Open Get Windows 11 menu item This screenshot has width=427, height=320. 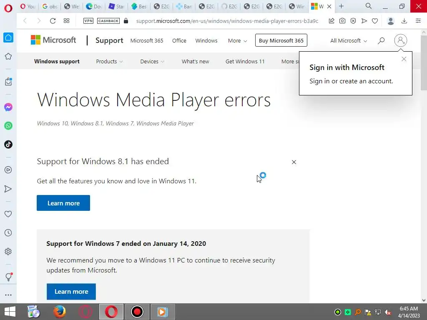(x=245, y=62)
